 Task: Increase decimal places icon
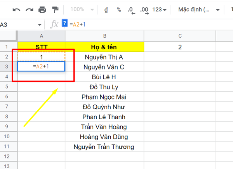(x=144, y=10)
